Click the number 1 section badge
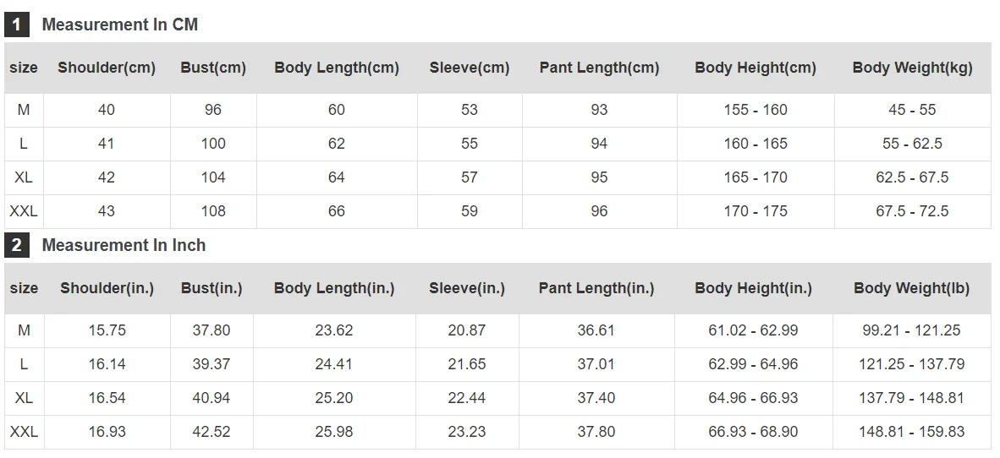Viewport: 1000px width, 458px height. click(17, 25)
